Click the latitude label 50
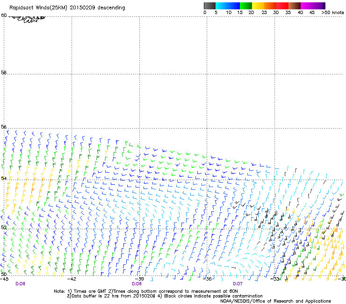Screen dimensions: 346x304 (4, 275)
